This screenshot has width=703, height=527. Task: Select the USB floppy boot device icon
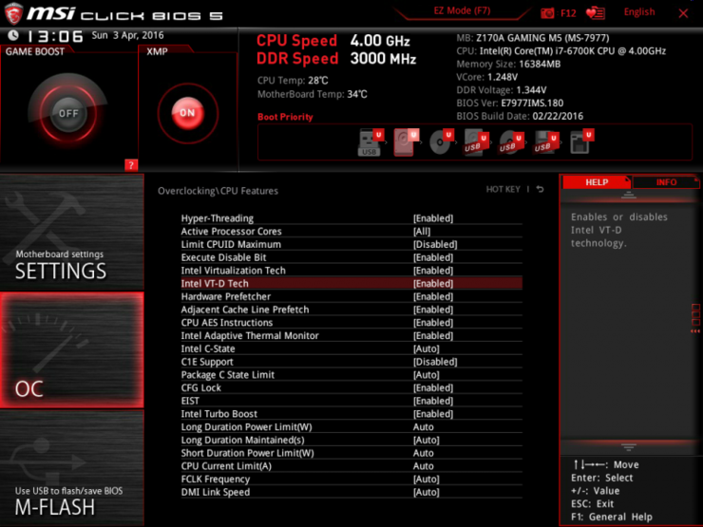(545, 142)
